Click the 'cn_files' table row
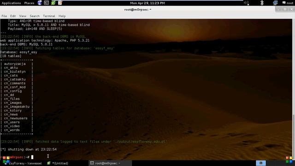 tap(12, 99)
